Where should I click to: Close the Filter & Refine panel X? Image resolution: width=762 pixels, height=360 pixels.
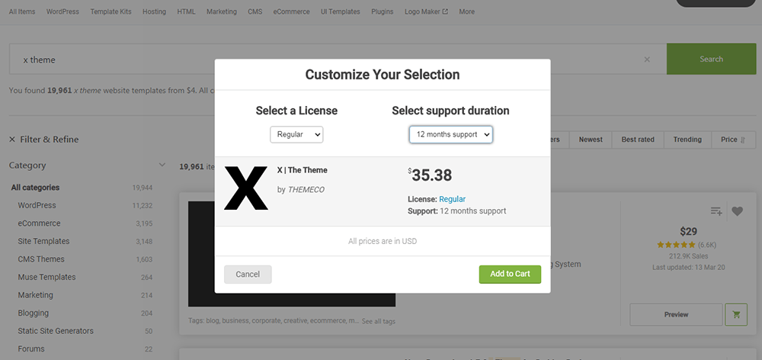tap(12, 139)
